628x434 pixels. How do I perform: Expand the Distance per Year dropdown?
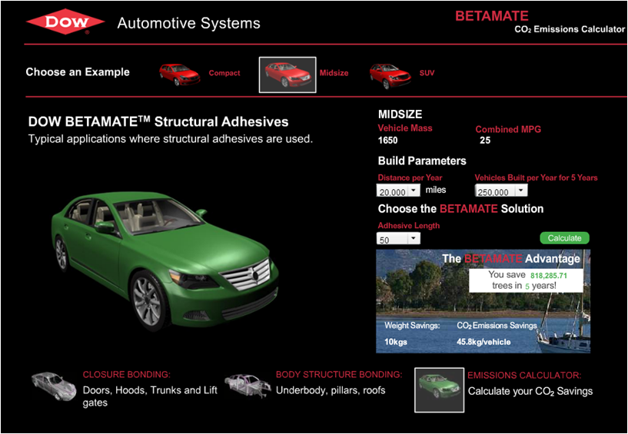(414, 190)
